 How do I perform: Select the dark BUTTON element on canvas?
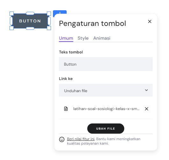coord(30,21)
